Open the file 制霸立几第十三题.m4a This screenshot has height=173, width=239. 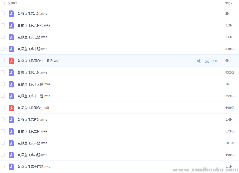[34, 84]
